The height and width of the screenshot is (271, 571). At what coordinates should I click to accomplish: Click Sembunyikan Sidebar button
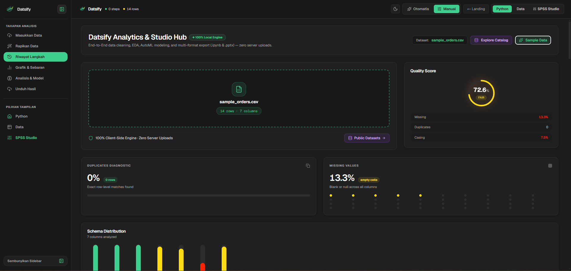tap(35, 261)
